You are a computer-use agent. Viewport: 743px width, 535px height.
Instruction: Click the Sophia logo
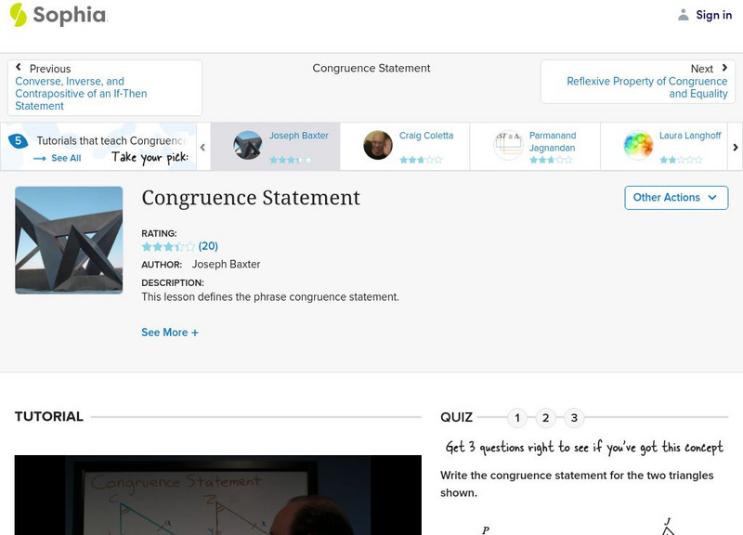coord(58,15)
